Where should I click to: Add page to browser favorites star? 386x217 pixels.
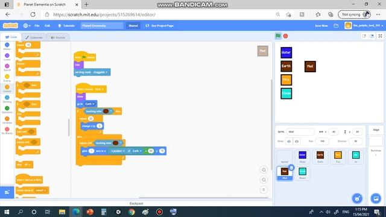pos(288,14)
